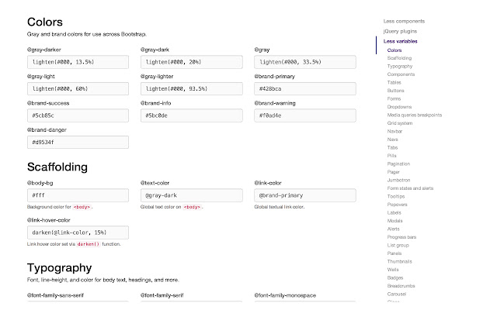Click the @brand-warning input with #f0ad4e

tap(305, 115)
